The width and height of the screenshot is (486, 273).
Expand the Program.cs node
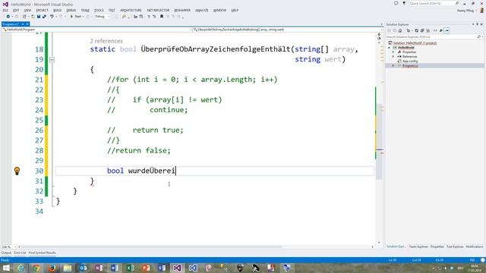point(393,66)
